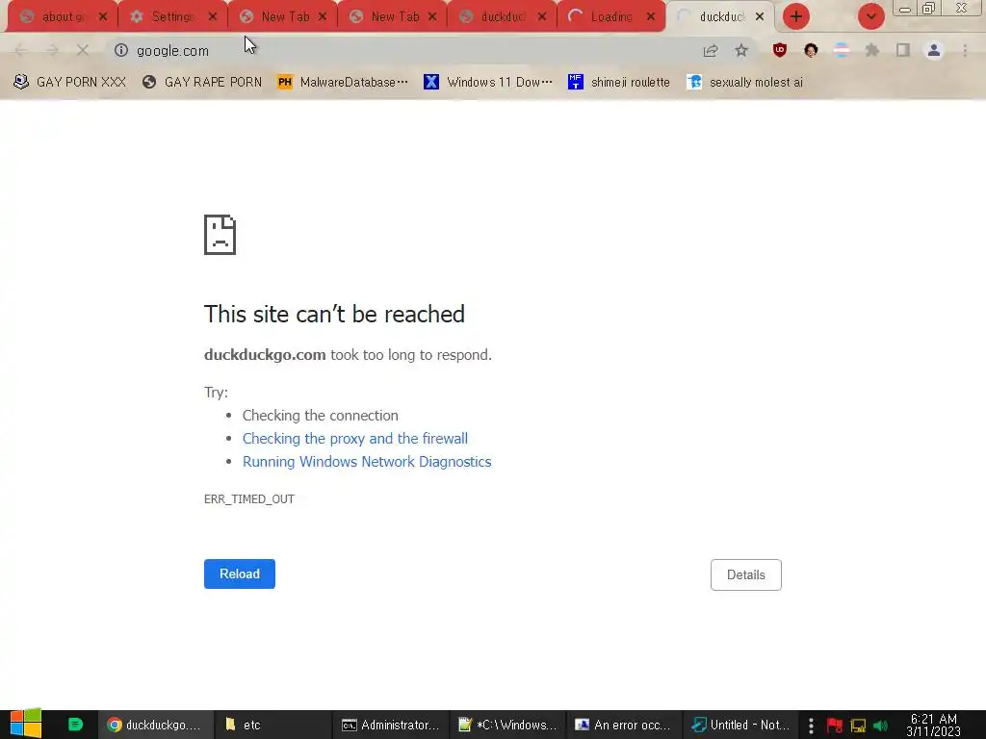Open the green chat icon on the taskbar
The height and width of the screenshot is (739, 986).
click(x=75, y=725)
